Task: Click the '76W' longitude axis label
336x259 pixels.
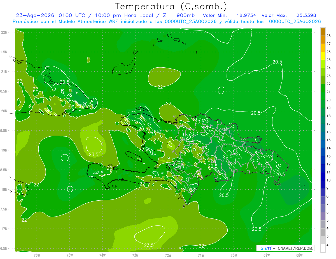Action: tap(37, 255)
